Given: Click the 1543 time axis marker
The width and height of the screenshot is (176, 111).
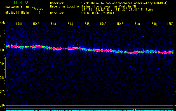Looking at the screenshot, I should [x=53, y=24].
